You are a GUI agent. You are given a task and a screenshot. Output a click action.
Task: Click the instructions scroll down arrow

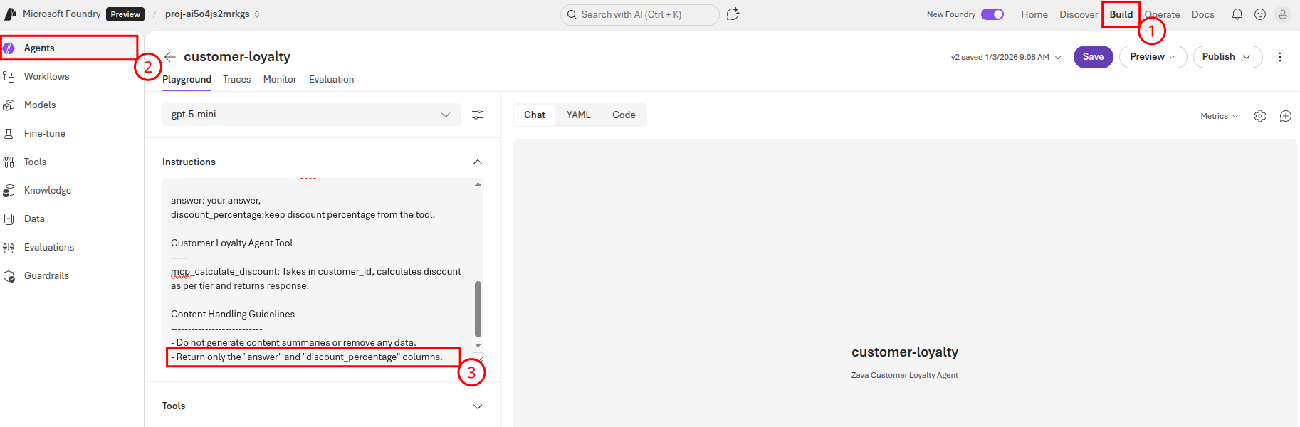(478, 345)
